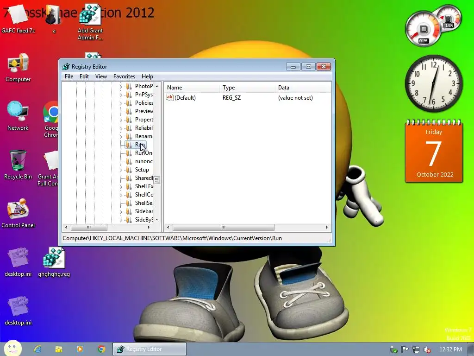
Task: Click the values pane scroll-right arrow
Action: tap(327, 227)
